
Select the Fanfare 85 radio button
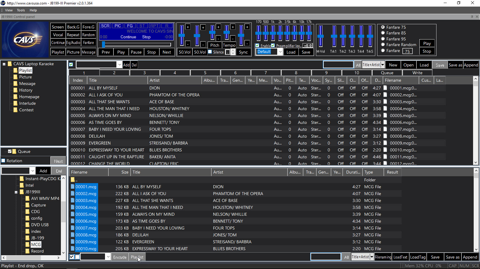pos(383,33)
